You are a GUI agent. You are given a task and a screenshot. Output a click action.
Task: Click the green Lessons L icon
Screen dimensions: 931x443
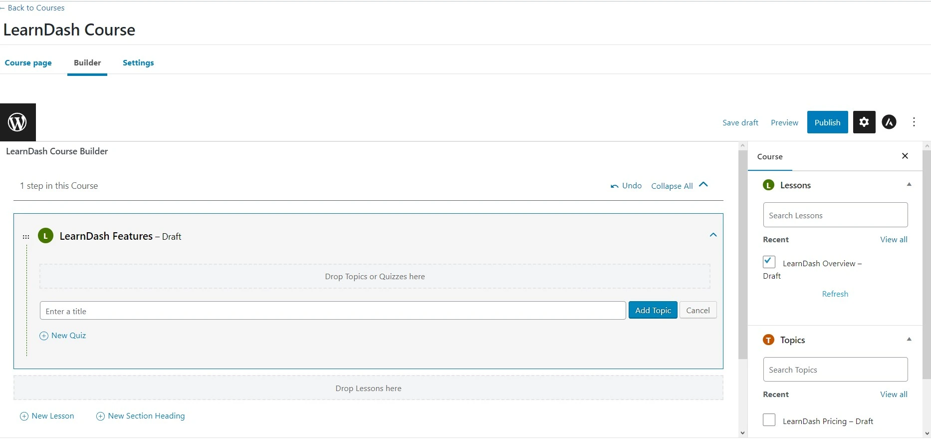[x=769, y=185]
